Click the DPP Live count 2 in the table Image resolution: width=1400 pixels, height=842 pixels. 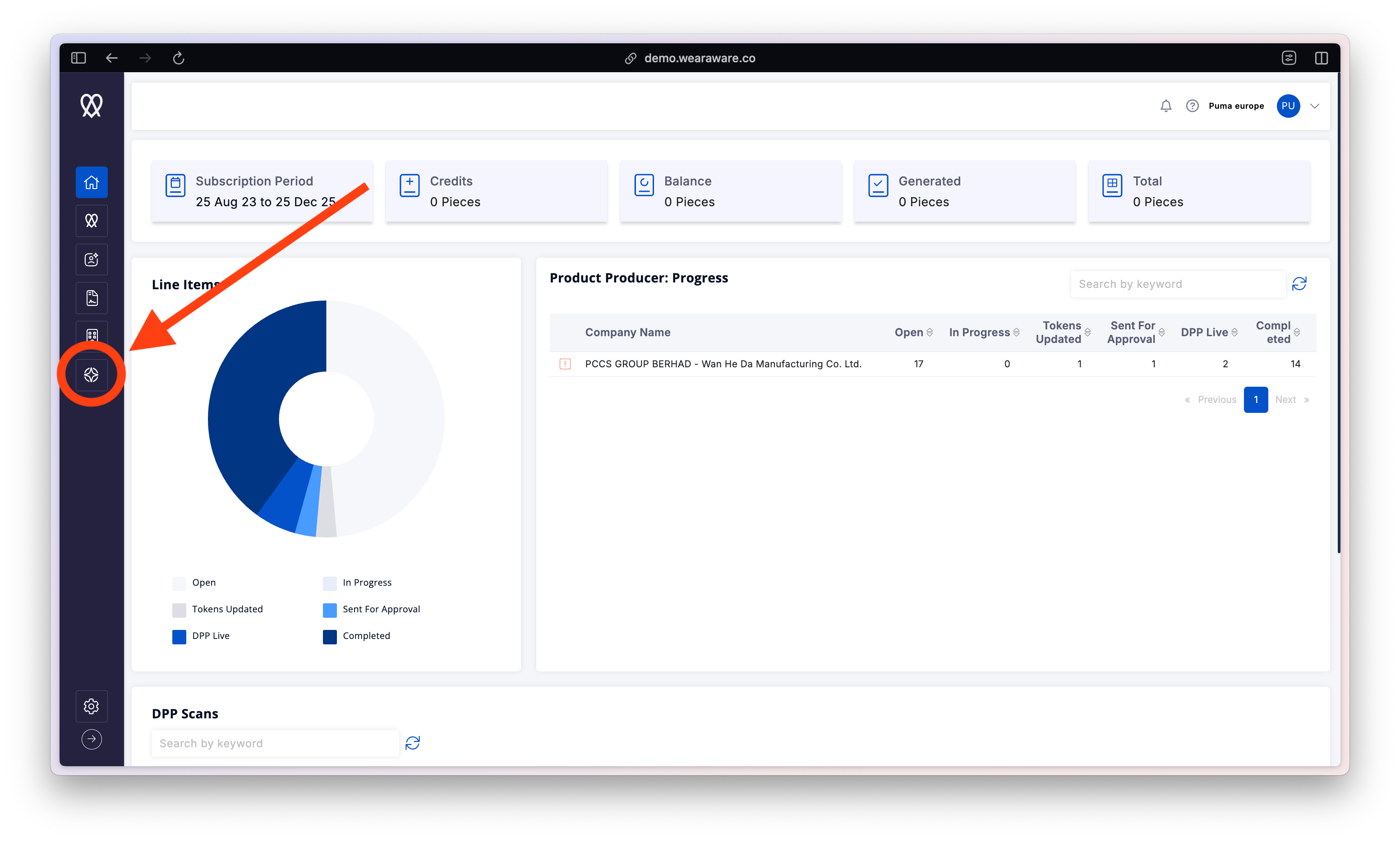tap(1225, 364)
